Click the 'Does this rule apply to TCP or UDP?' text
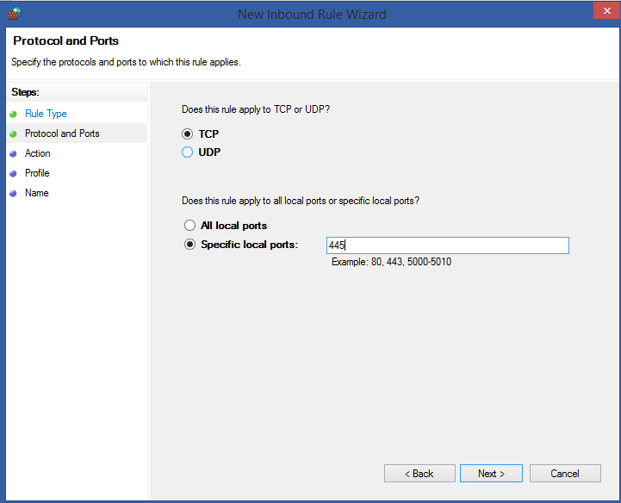Image resolution: width=621 pixels, height=503 pixels. (256, 109)
